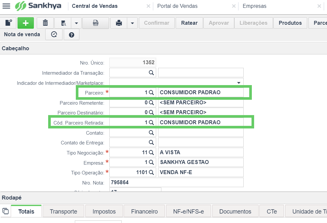Open the Impostos footer tab

tap(104, 211)
